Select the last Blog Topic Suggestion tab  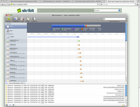click(x=121, y=1)
